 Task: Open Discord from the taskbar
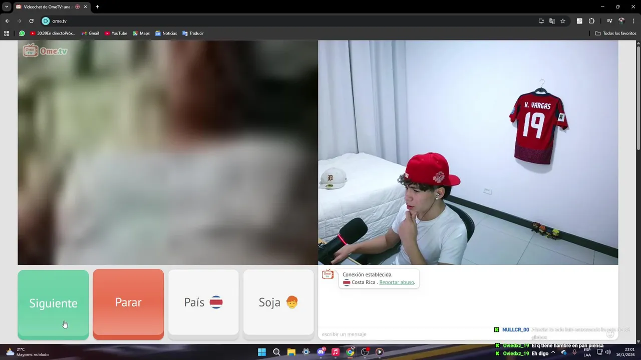point(321,352)
